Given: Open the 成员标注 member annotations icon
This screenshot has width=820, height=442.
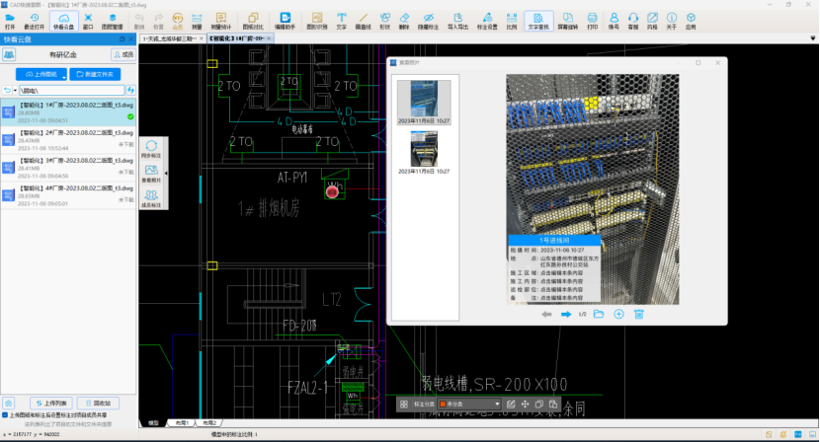Looking at the screenshot, I should click(151, 198).
